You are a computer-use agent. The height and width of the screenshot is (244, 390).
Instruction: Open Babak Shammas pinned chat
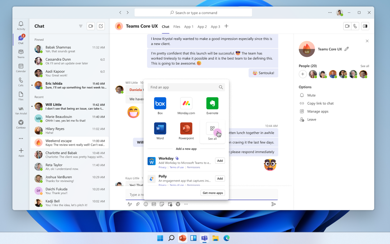pyautogui.click(x=69, y=49)
